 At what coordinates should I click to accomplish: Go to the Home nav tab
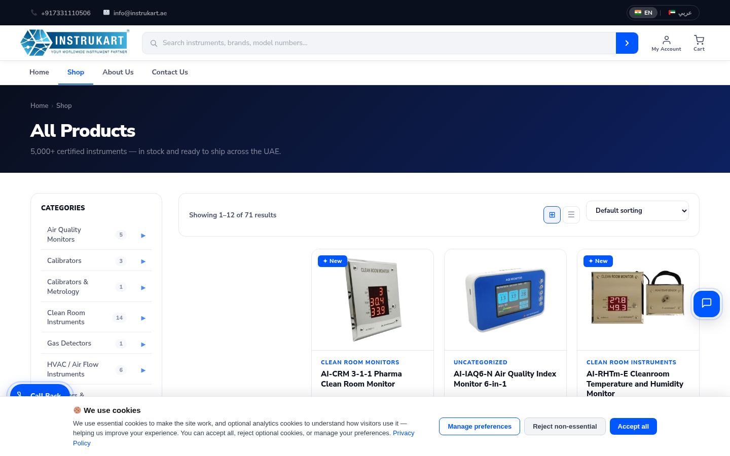39,72
